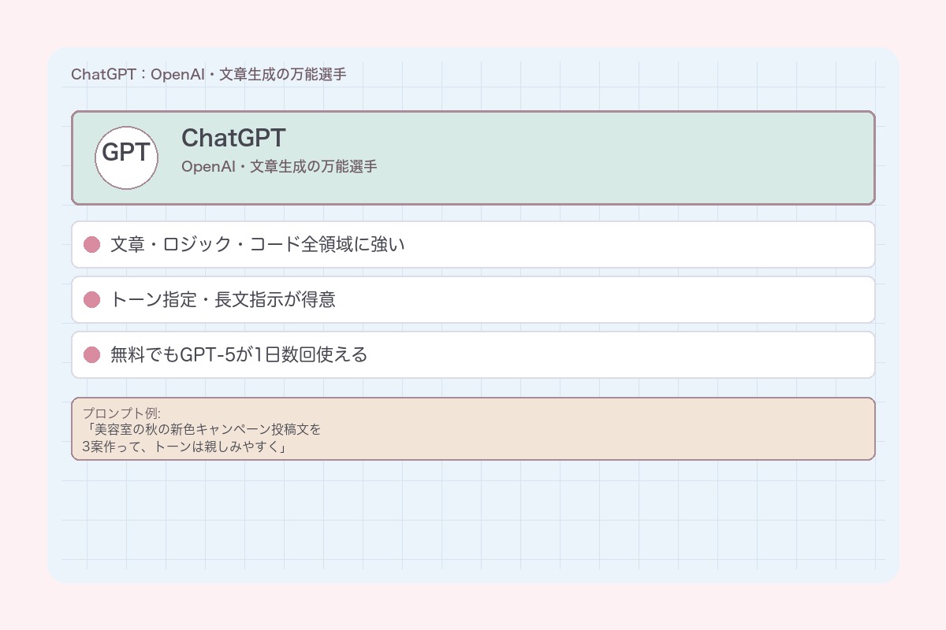Click the pink bullet beside '無料でもGPT-5が1日数回使える'

(x=91, y=354)
